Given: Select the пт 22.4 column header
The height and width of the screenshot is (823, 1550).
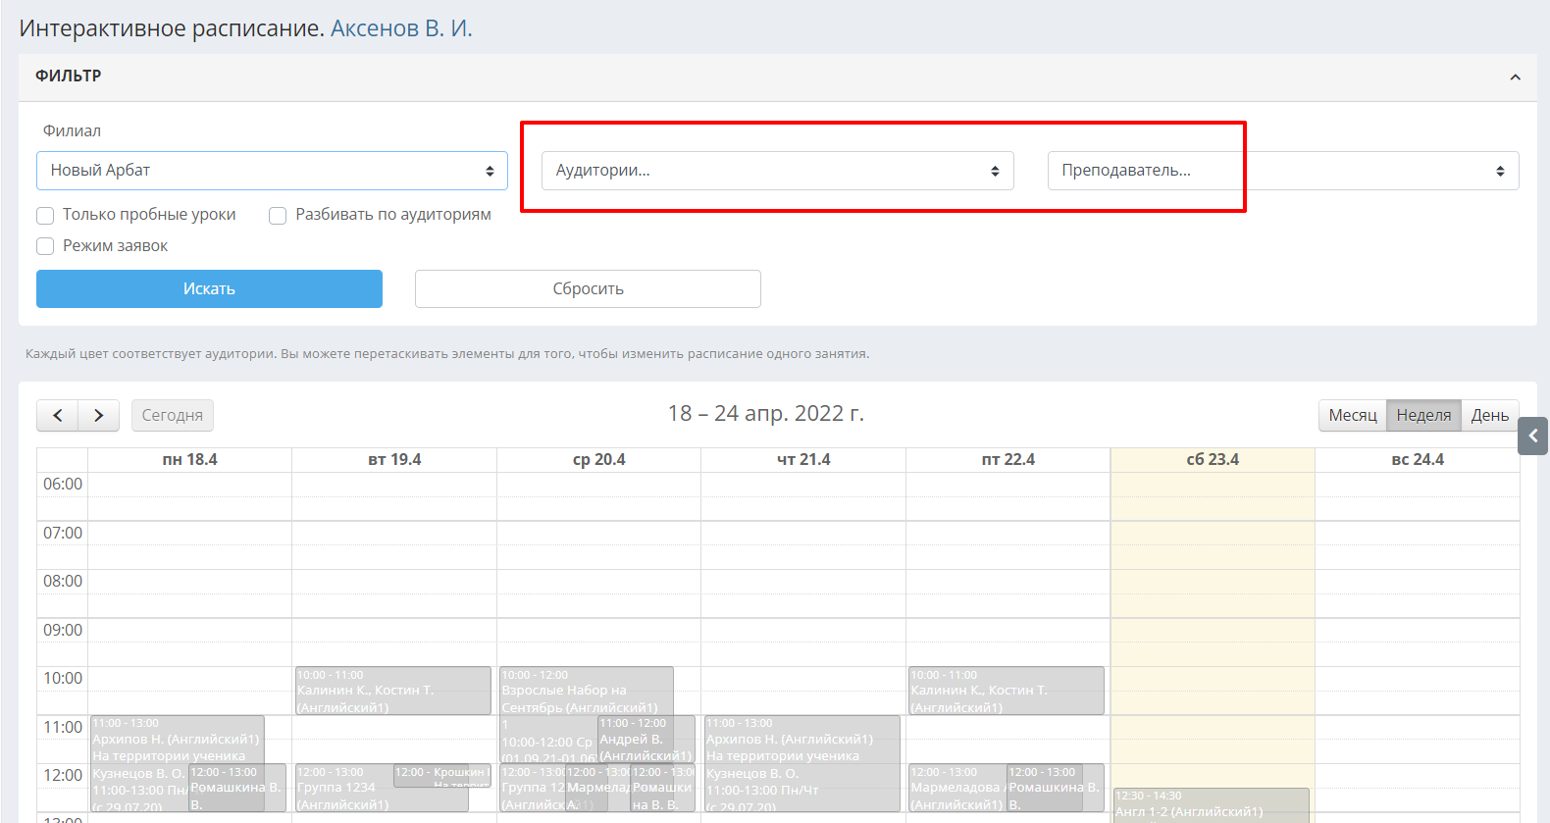Looking at the screenshot, I should tap(1008, 459).
